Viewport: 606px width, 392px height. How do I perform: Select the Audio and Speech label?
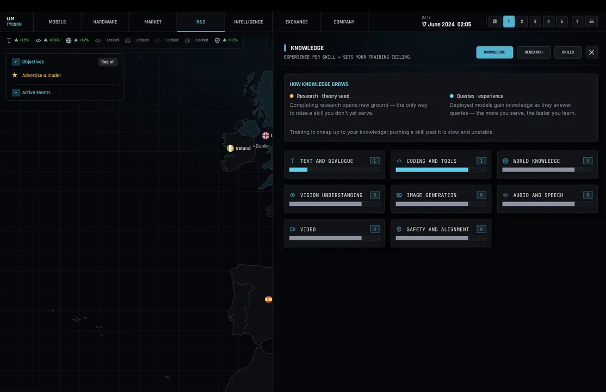(538, 195)
